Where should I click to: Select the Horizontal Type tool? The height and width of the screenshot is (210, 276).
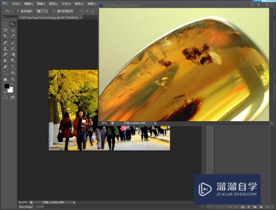pos(13,67)
